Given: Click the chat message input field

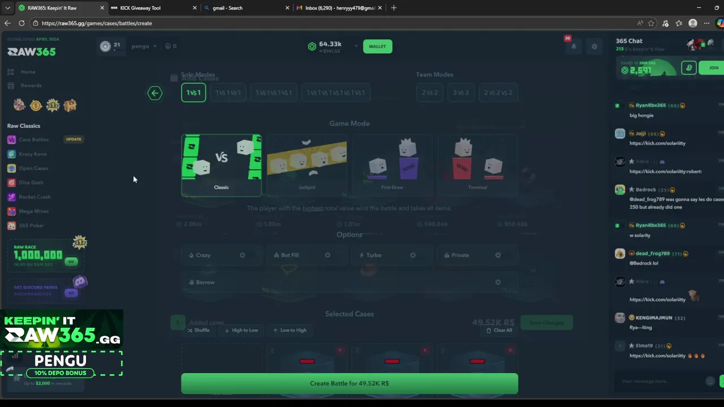Looking at the screenshot, I should point(659,381).
